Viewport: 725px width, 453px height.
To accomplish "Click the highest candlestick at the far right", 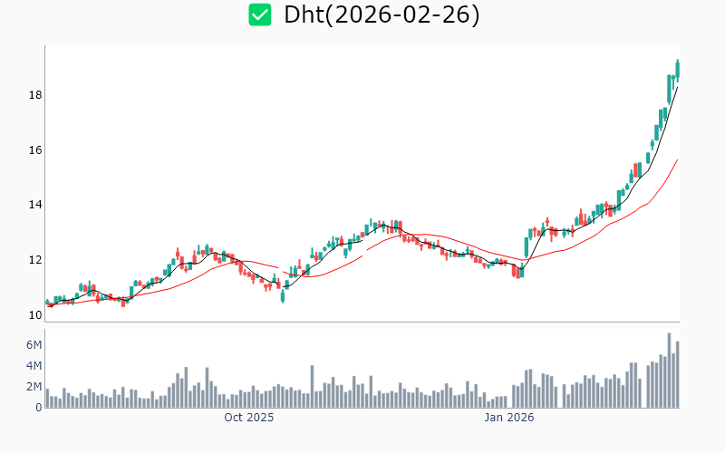I will [677, 70].
